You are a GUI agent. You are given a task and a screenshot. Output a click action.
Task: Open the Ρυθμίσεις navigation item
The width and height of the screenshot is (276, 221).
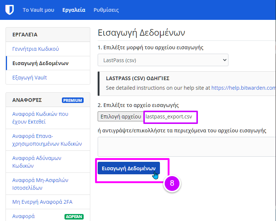(x=106, y=10)
